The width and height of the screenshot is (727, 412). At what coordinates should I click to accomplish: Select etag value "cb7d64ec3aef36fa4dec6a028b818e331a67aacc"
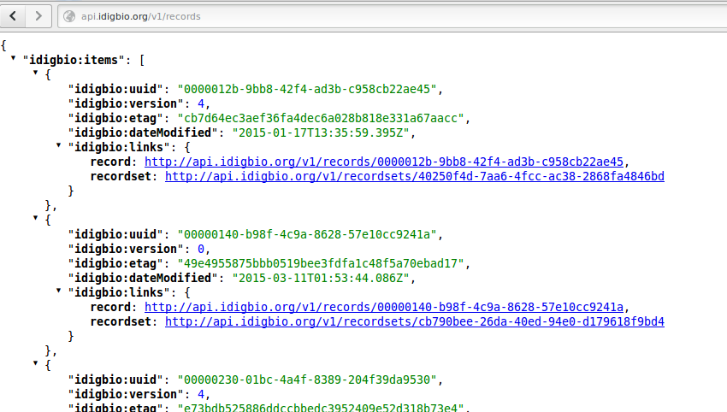pyautogui.click(x=321, y=118)
